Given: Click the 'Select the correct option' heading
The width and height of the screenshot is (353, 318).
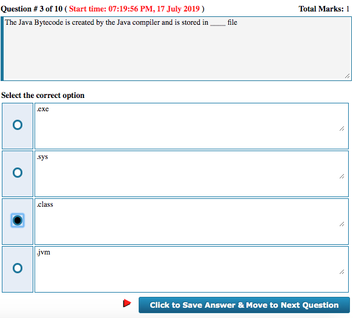Looking at the screenshot, I should pyautogui.click(x=43, y=96).
